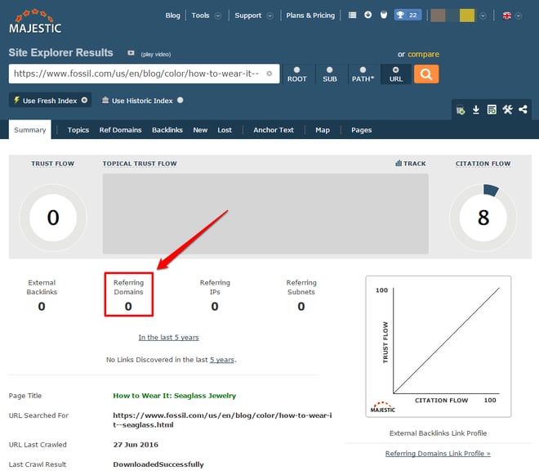Play the Site Explorer video icon
The width and height of the screenshot is (539, 471).
(131, 53)
